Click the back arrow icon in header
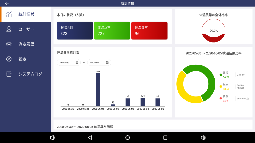This screenshot has height=143, width=255. [6, 3]
